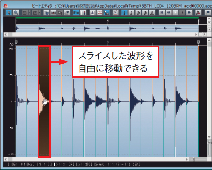Click the red waveform icon in the toolbar
The image size is (212, 170).
99,13
